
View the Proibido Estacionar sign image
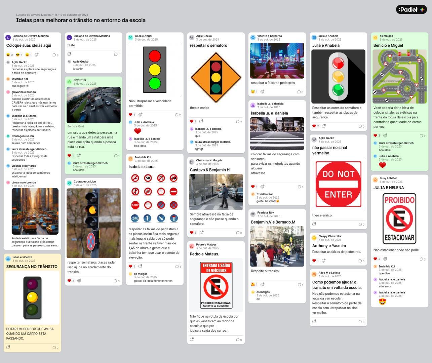pos(399,218)
